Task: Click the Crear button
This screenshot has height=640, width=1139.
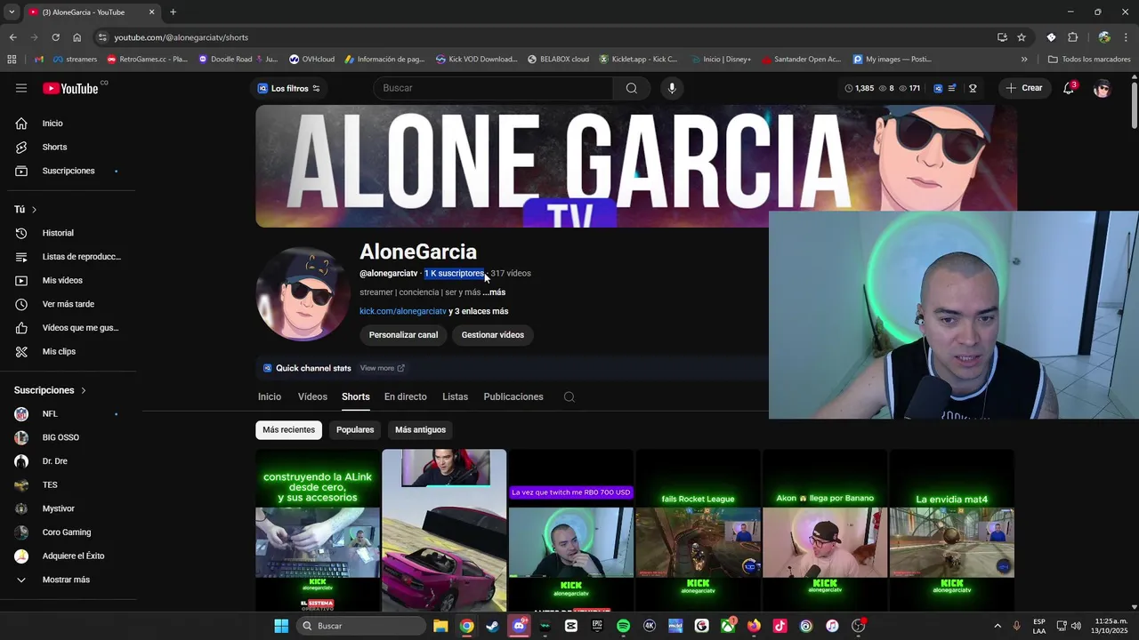Action: [1024, 88]
